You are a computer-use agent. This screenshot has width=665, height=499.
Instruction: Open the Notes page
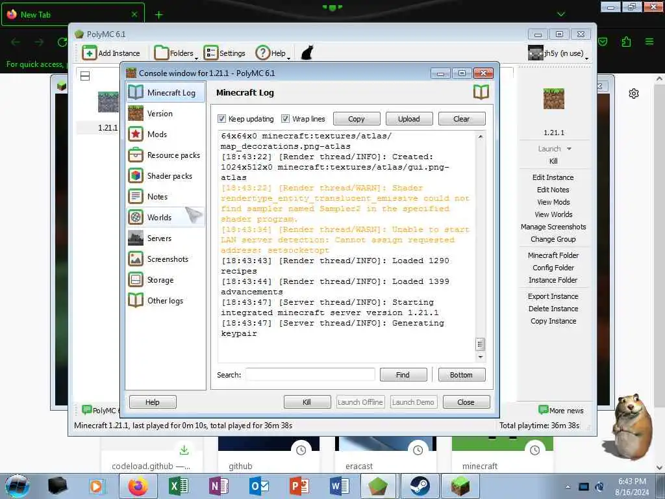click(166, 196)
